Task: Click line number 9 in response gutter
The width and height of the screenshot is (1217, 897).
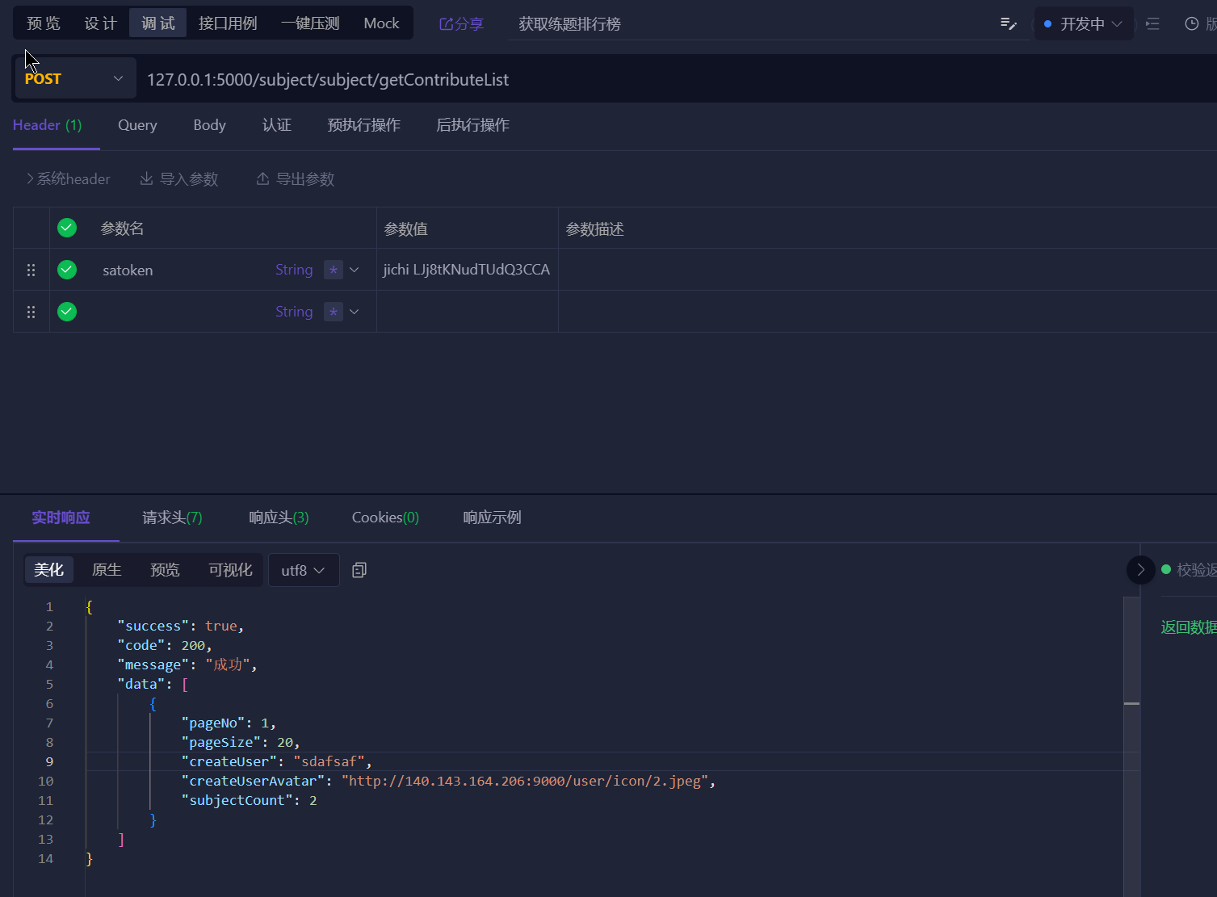Action: [49, 761]
